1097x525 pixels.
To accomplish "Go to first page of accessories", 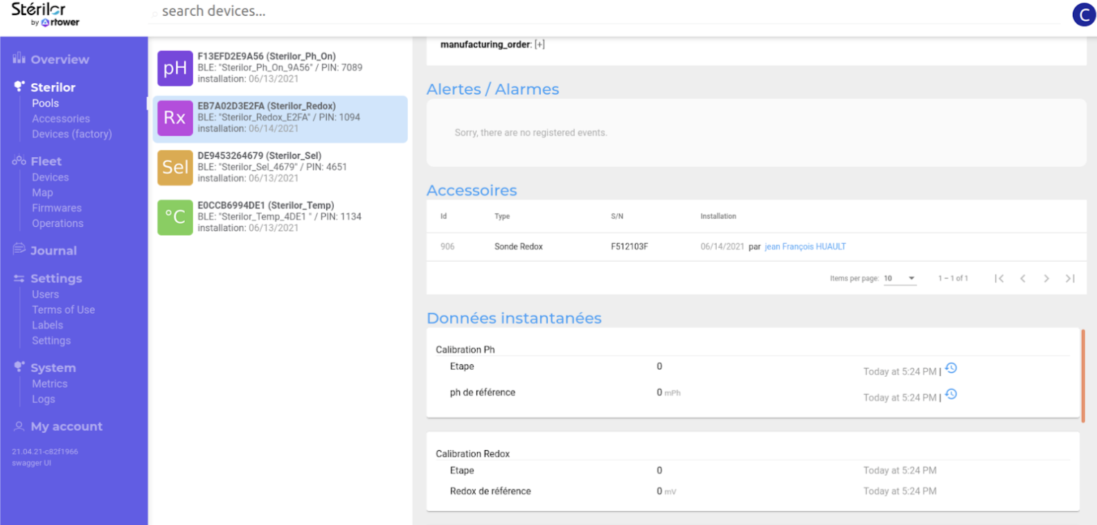I will (999, 278).
